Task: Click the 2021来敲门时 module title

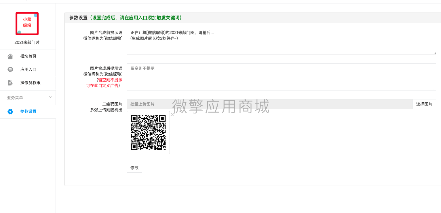Action: pyautogui.click(x=27, y=42)
